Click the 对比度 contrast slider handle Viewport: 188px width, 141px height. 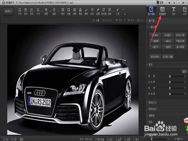pyautogui.click(x=170, y=82)
